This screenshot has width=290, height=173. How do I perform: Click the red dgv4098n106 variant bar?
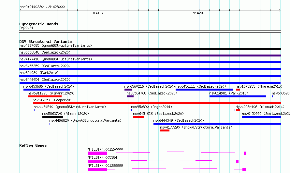pos(238,110)
